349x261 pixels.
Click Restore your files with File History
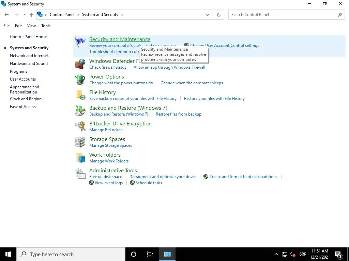point(214,99)
